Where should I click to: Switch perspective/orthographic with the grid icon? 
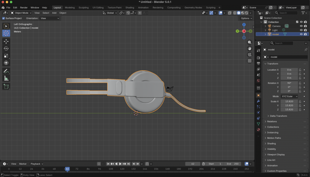pos(250,61)
